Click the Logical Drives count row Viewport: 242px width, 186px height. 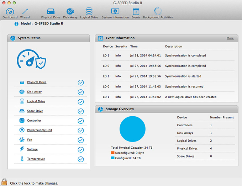pyautogui.click(x=205, y=141)
